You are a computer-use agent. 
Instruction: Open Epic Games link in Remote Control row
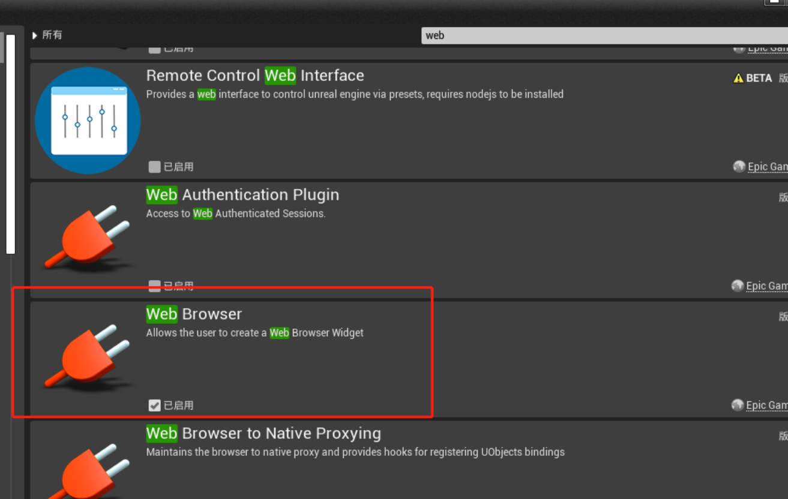click(767, 167)
